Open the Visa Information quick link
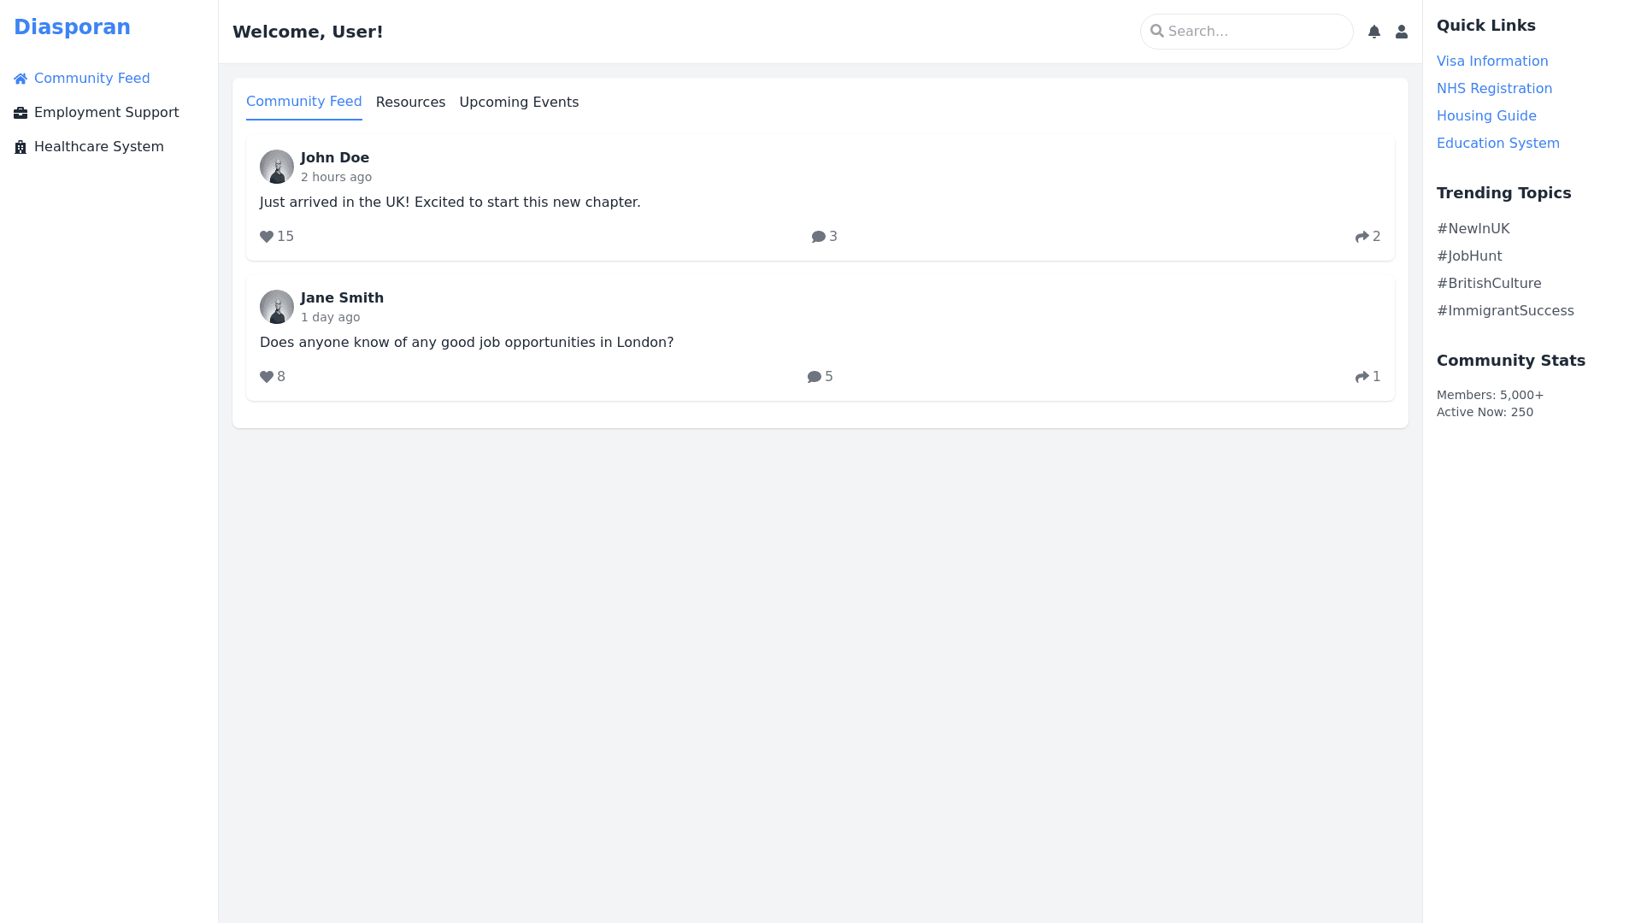Screen dimensions: 1641x923 (1492, 62)
